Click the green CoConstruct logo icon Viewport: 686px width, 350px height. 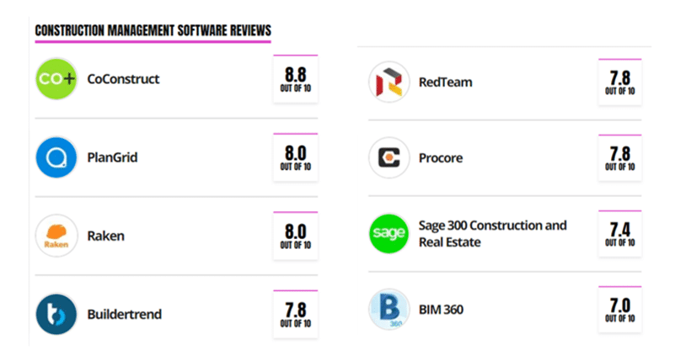[x=56, y=79]
